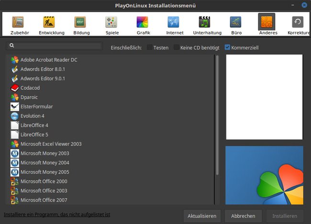Click the ElsterFormular bird icon
Image resolution: width=311 pixels, height=224 pixels.
click(15, 106)
